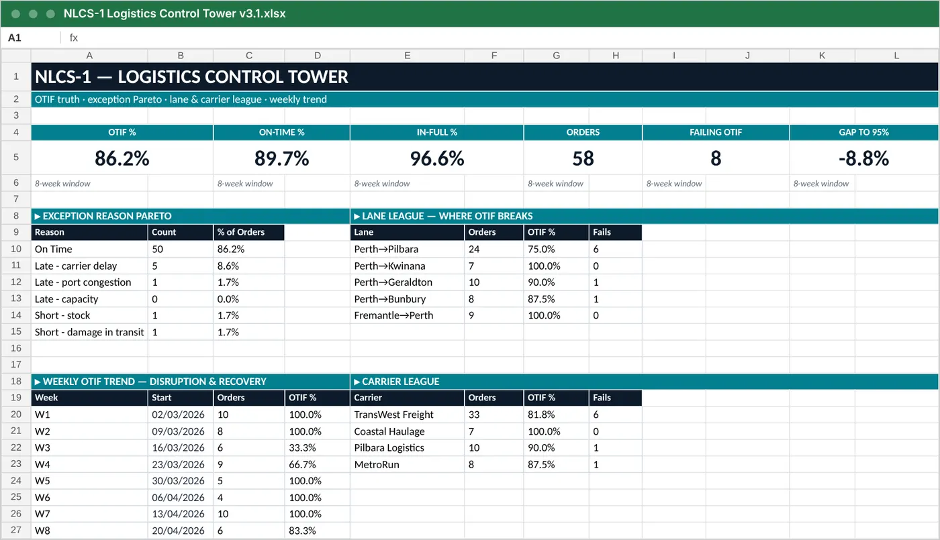Select column E header
The width and height of the screenshot is (940, 540).
(407, 56)
